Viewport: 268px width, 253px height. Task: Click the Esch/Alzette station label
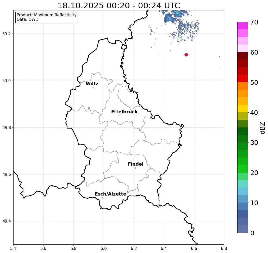pos(110,194)
